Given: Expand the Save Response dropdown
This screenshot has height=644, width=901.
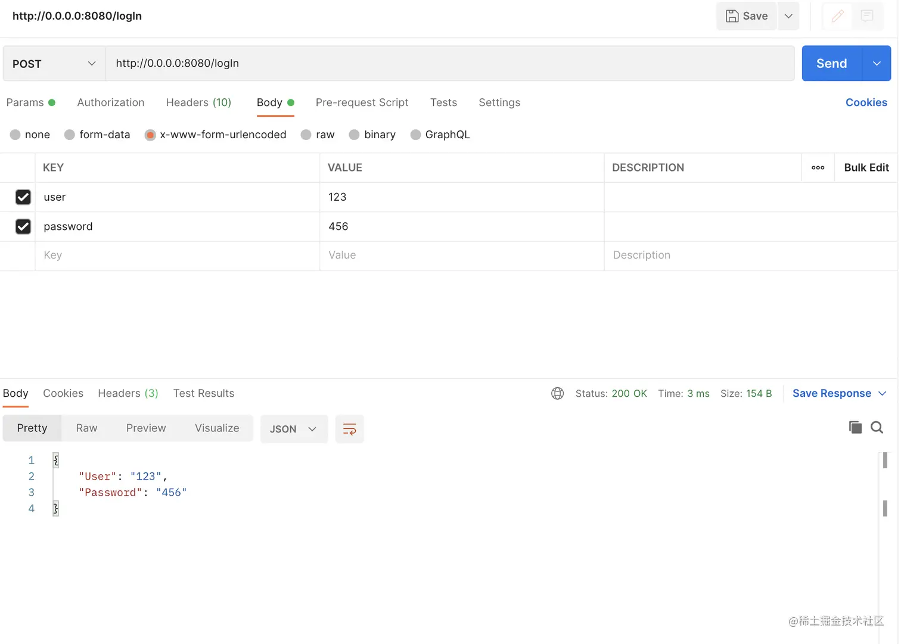Looking at the screenshot, I should pyautogui.click(x=883, y=393).
